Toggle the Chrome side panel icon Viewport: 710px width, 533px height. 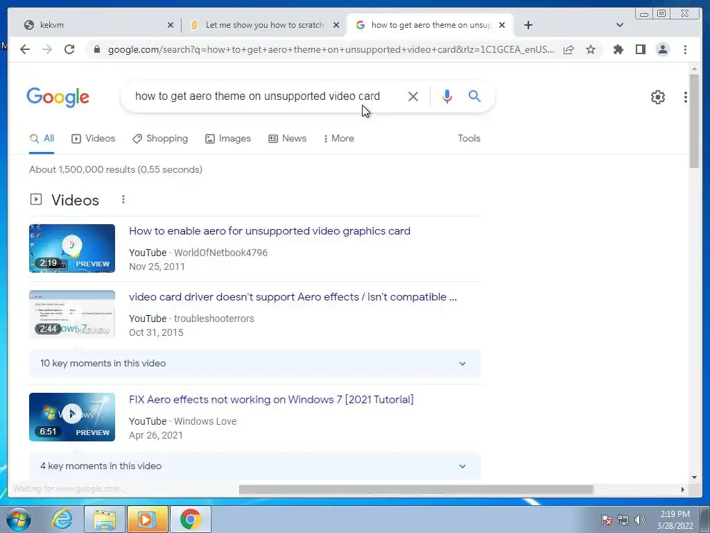pos(640,49)
